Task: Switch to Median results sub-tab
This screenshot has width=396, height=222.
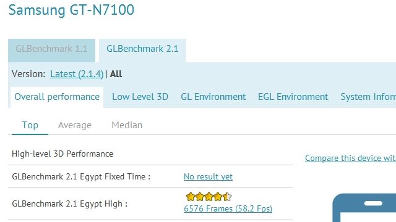Action: [127, 125]
